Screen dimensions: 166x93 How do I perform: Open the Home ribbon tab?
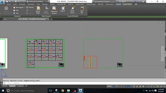click(9, 4)
